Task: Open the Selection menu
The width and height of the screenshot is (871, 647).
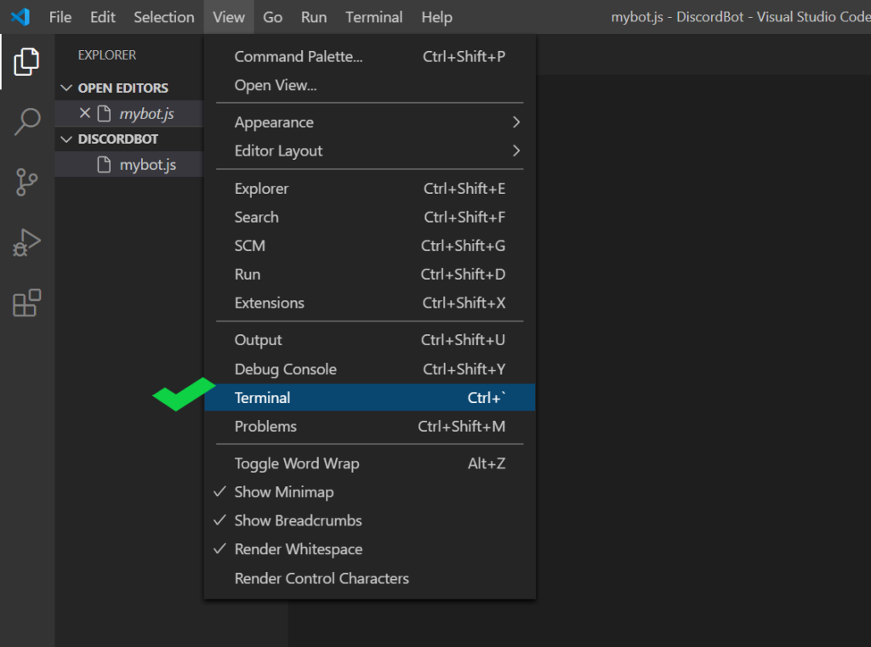Action: [x=164, y=17]
